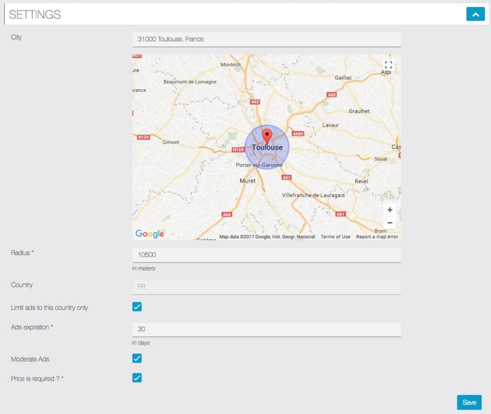Zoom out on the map
The height and width of the screenshot is (414, 491).
coord(389,223)
